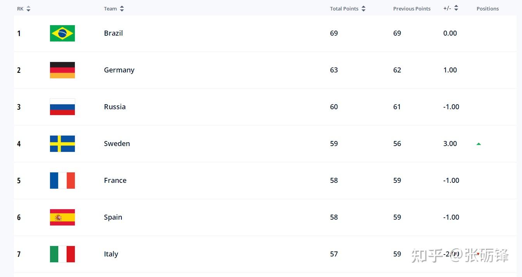Sort by Total Points using the arrows

[x=363, y=9]
